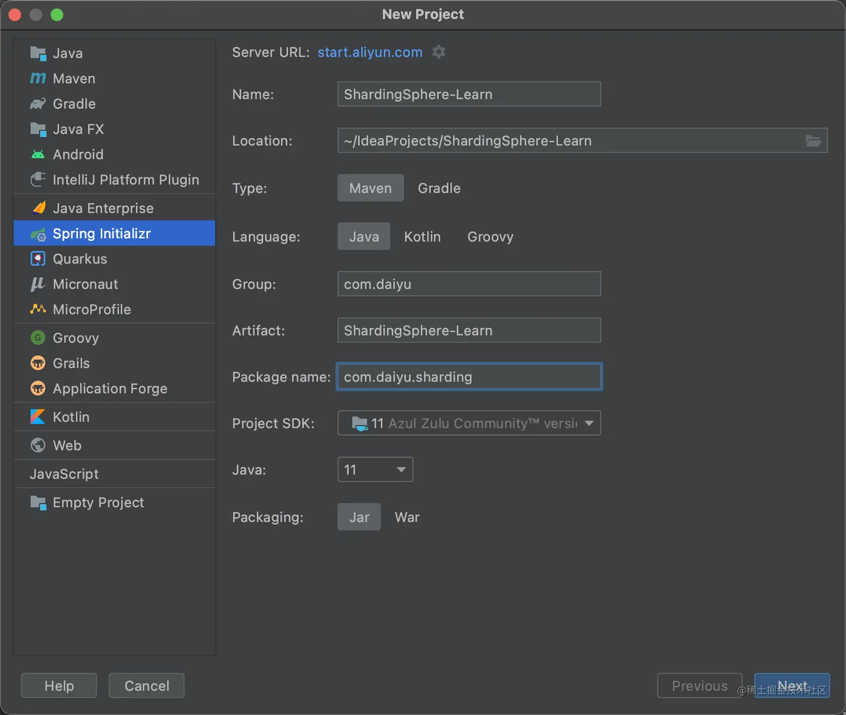Open server URL settings gear

[439, 52]
